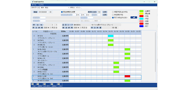Click the 受注数量 value 100 個
This screenshot has width=188, height=90.
click(x=110, y=27)
